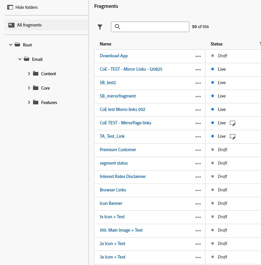Open more actions menu for SB_test2

[x=198, y=83]
